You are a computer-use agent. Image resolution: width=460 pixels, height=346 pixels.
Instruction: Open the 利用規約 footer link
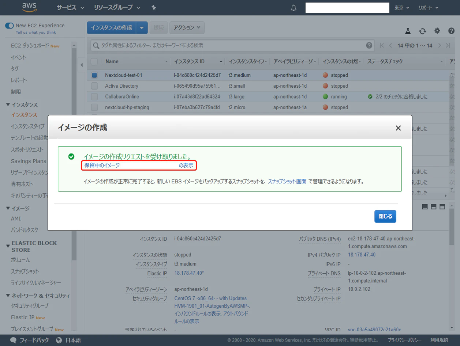(x=439, y=340)
